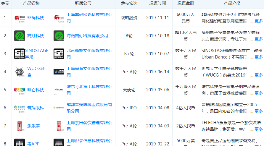The width and height of the screenshot is (264, 146).
Task: Open the 非码科技 product link
Action: pos(36,18)
